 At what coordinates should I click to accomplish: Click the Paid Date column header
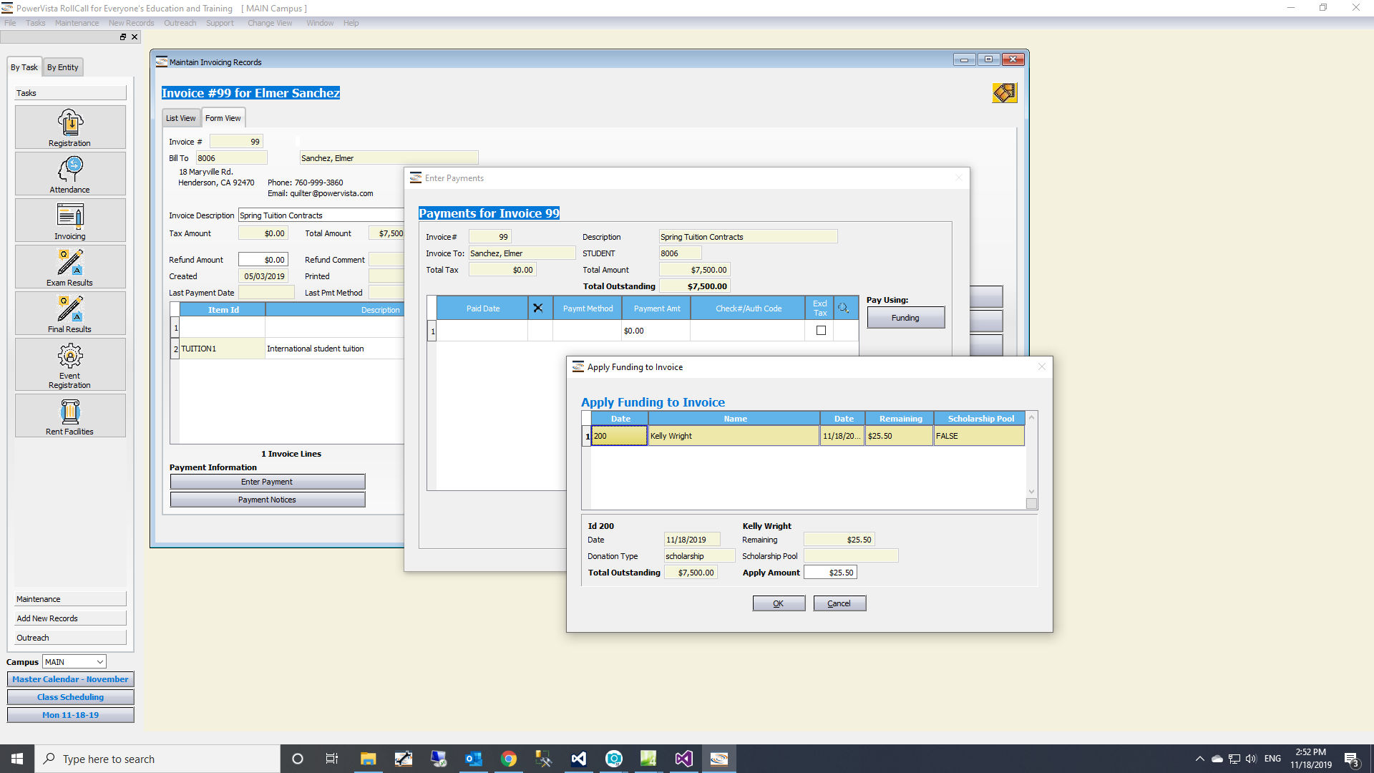coord(482,308)
